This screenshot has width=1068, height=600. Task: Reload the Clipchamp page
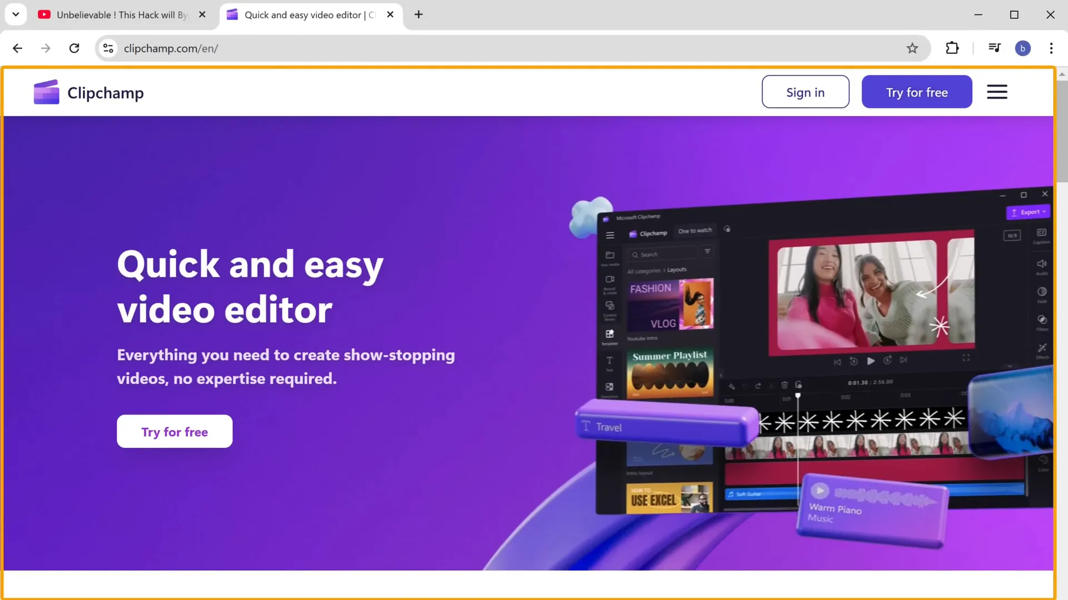point(74,48)
